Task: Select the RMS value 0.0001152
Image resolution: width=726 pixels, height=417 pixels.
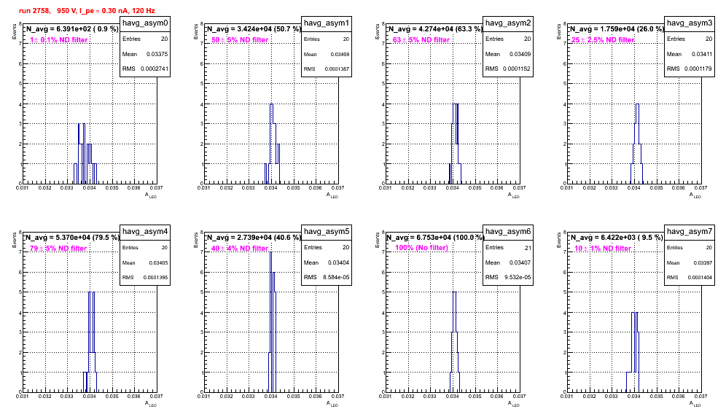Action: click(518, 69)
